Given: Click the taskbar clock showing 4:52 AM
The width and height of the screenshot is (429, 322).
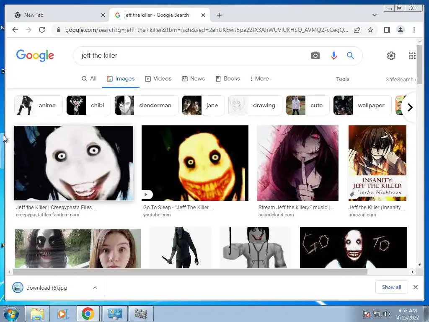Looking at the screenshot, I should coord(408,314).
